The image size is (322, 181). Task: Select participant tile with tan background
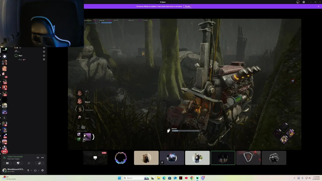[146, 158]
